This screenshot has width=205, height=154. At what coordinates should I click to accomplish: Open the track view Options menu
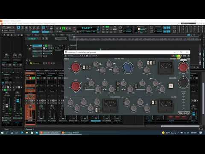click(x=37, y=35)
